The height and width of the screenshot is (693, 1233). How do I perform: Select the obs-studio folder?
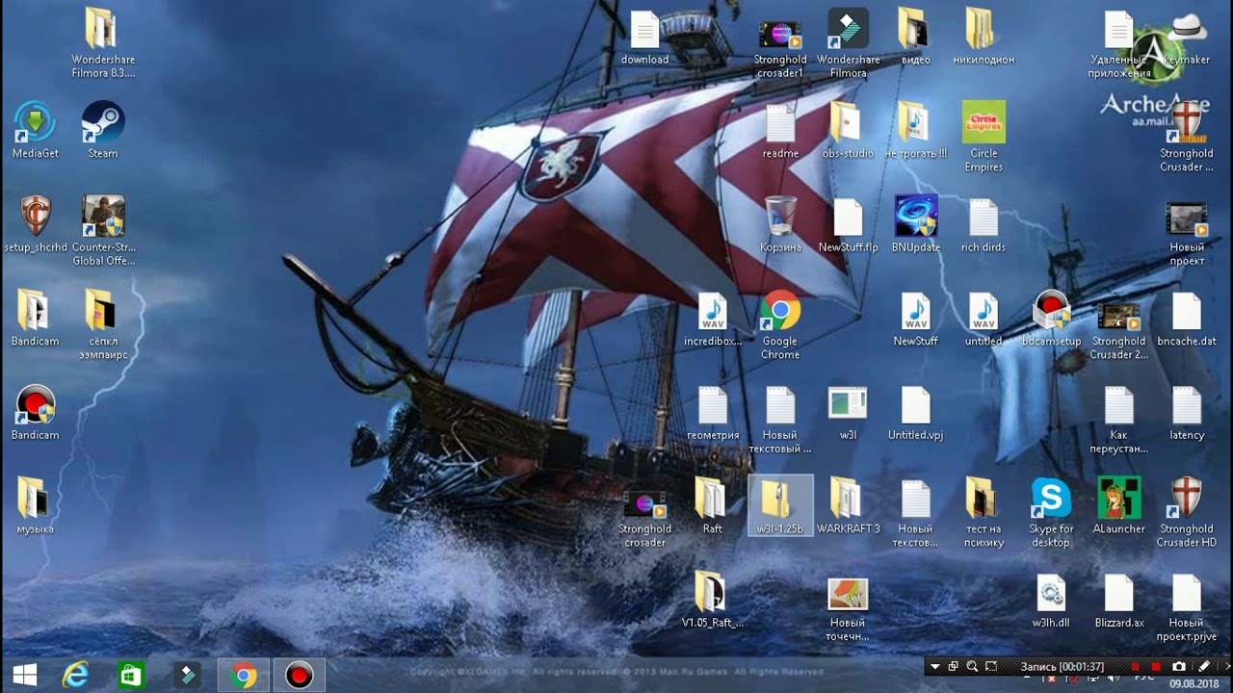tap(848, 130)
